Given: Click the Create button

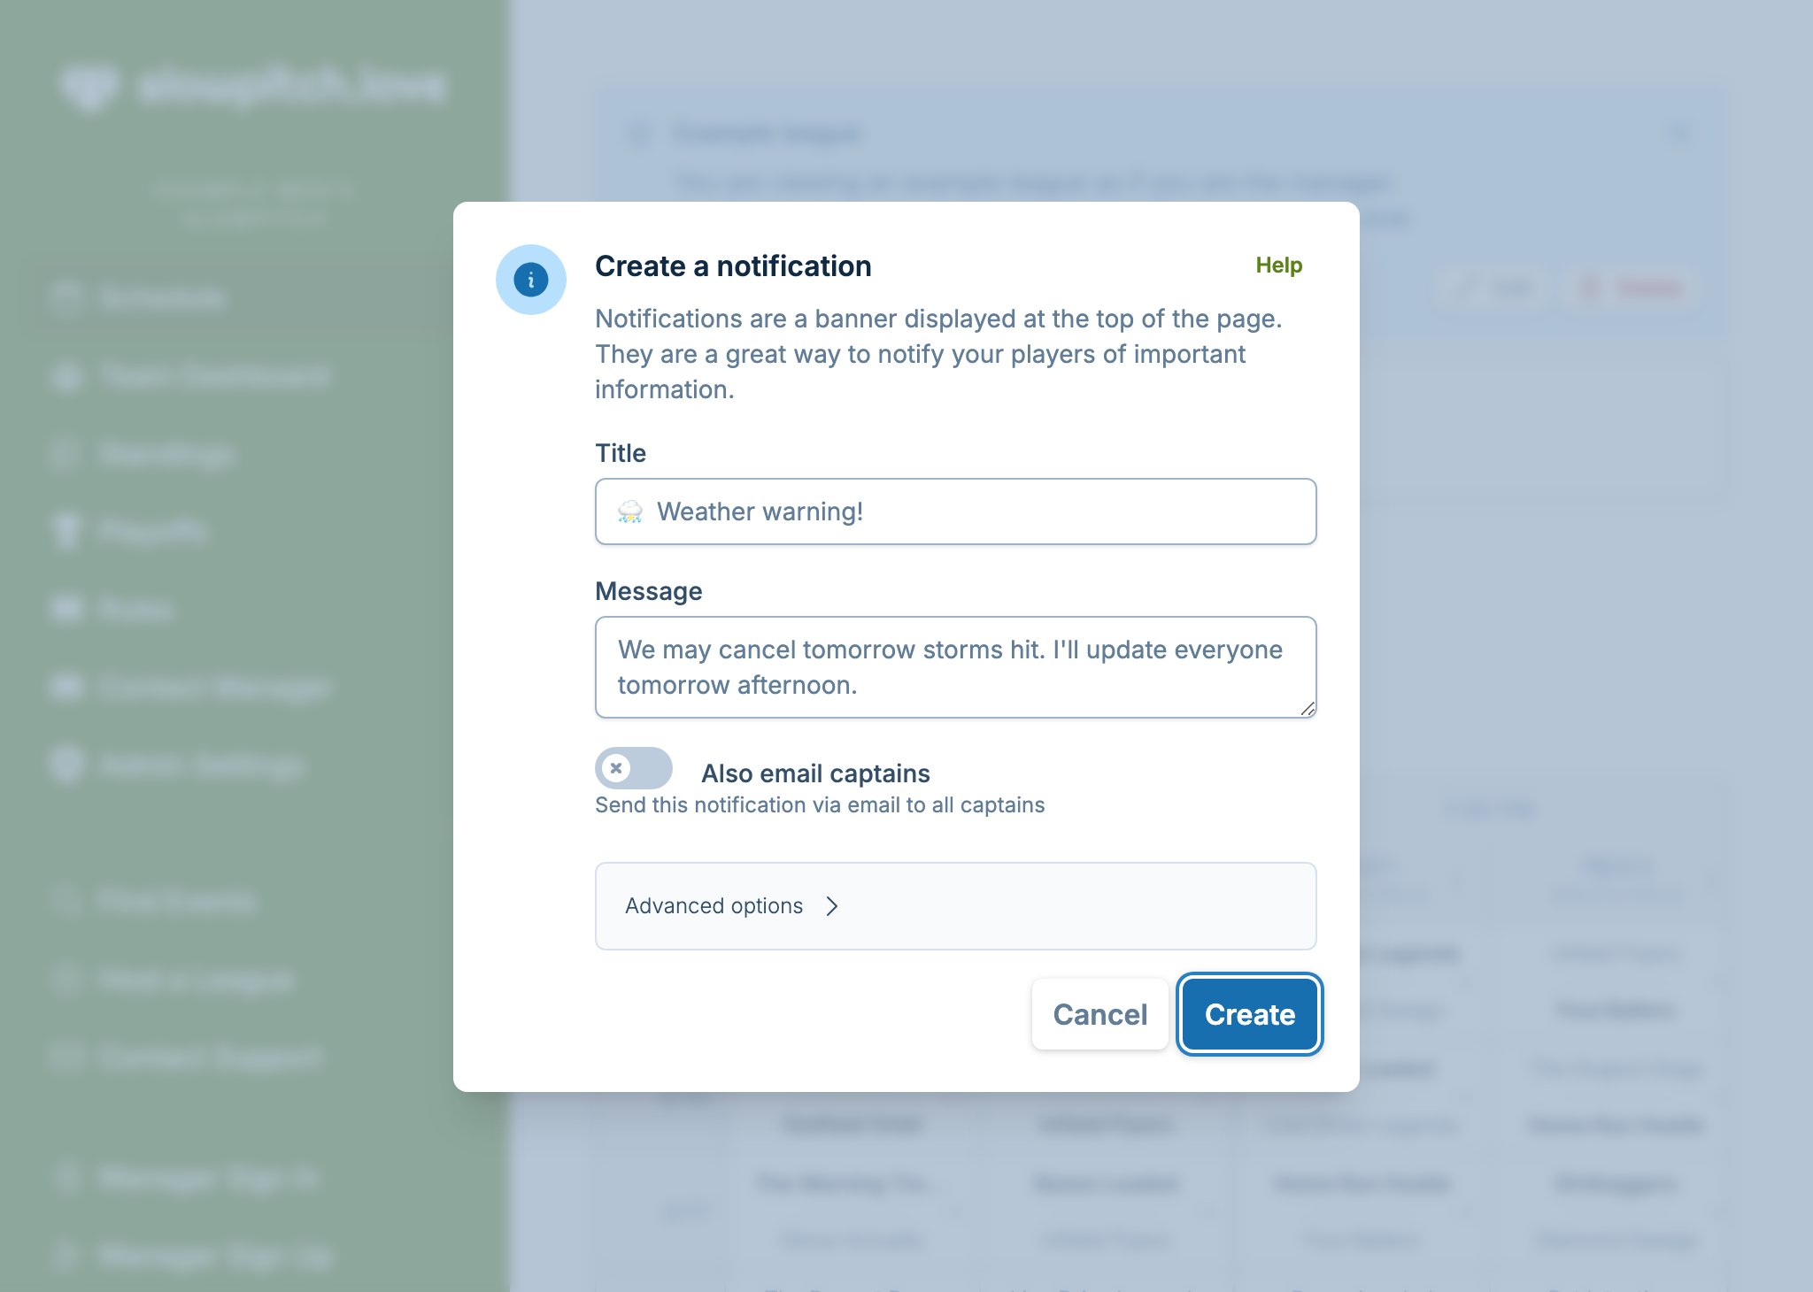Looking at the screenshot, I should 1248,1014.
